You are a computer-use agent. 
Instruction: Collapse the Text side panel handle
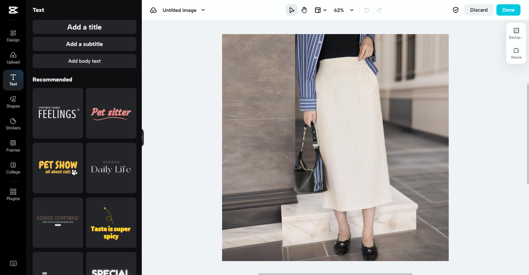pos(143,138)
